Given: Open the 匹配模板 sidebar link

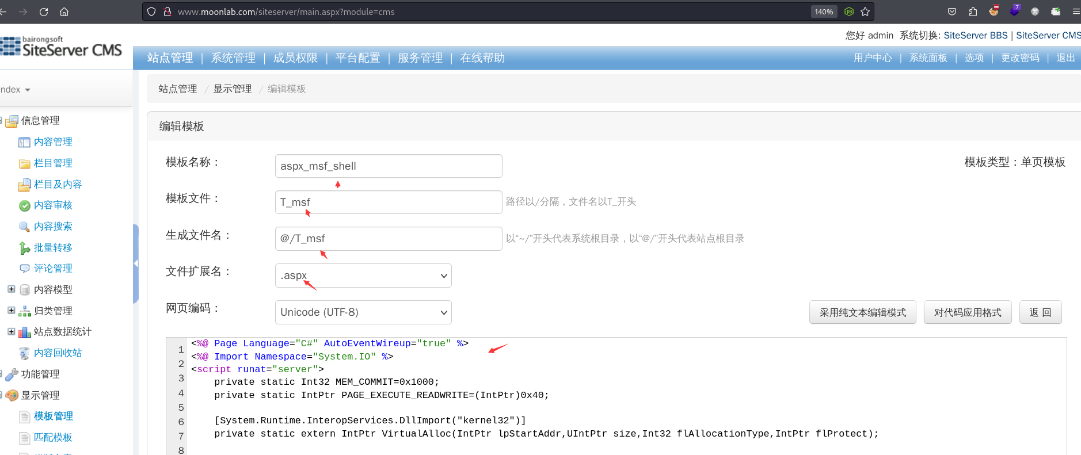Looking at the screenshot, I should (53, 438).
